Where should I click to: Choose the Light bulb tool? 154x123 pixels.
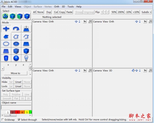[26, 58]
